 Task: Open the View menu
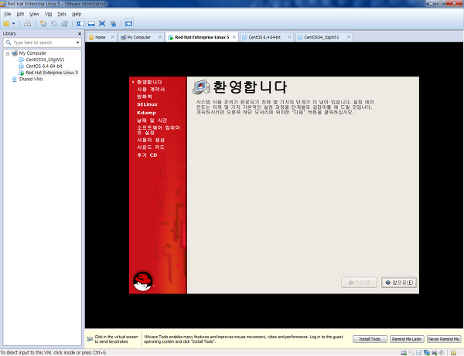34,14
